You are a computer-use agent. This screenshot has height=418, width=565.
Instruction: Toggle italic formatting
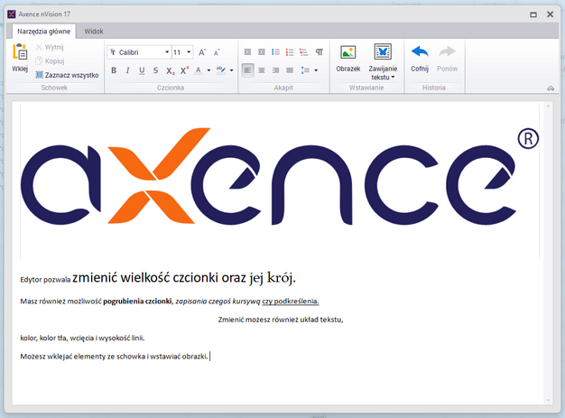127,70
